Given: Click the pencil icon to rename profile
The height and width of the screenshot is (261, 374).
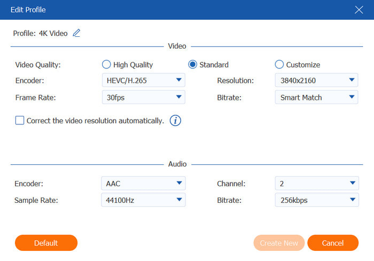Looking at the screenshot, I should click(76, 33).
